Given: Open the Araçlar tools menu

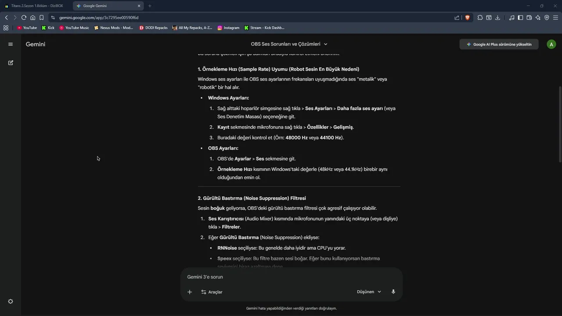Looking at the screenshot, I should (212, 292).
